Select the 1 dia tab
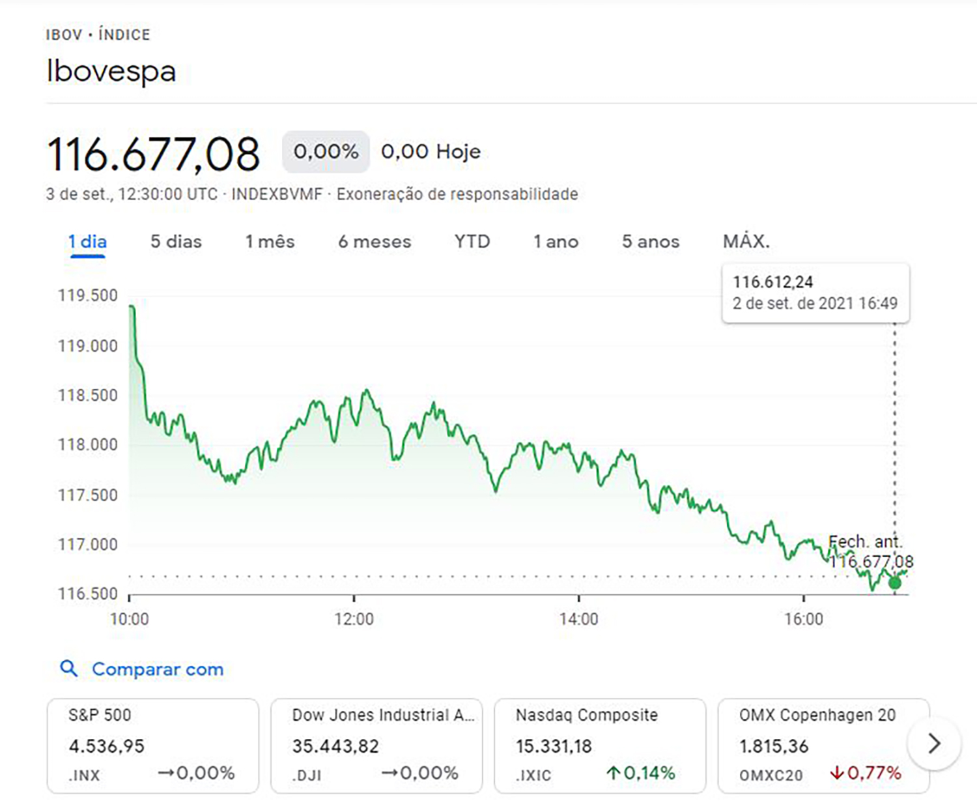This screenshot has width=977, height=810. [87, 242]
